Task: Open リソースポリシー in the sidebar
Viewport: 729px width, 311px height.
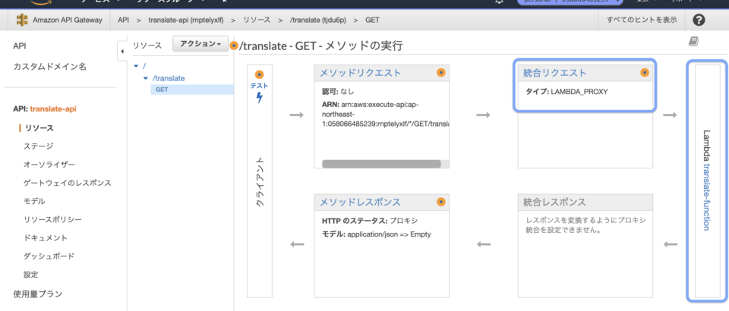Action: tap(53, 219)
